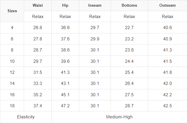Click size 18 row label
The image size is (187, 123).
point(12,106)
